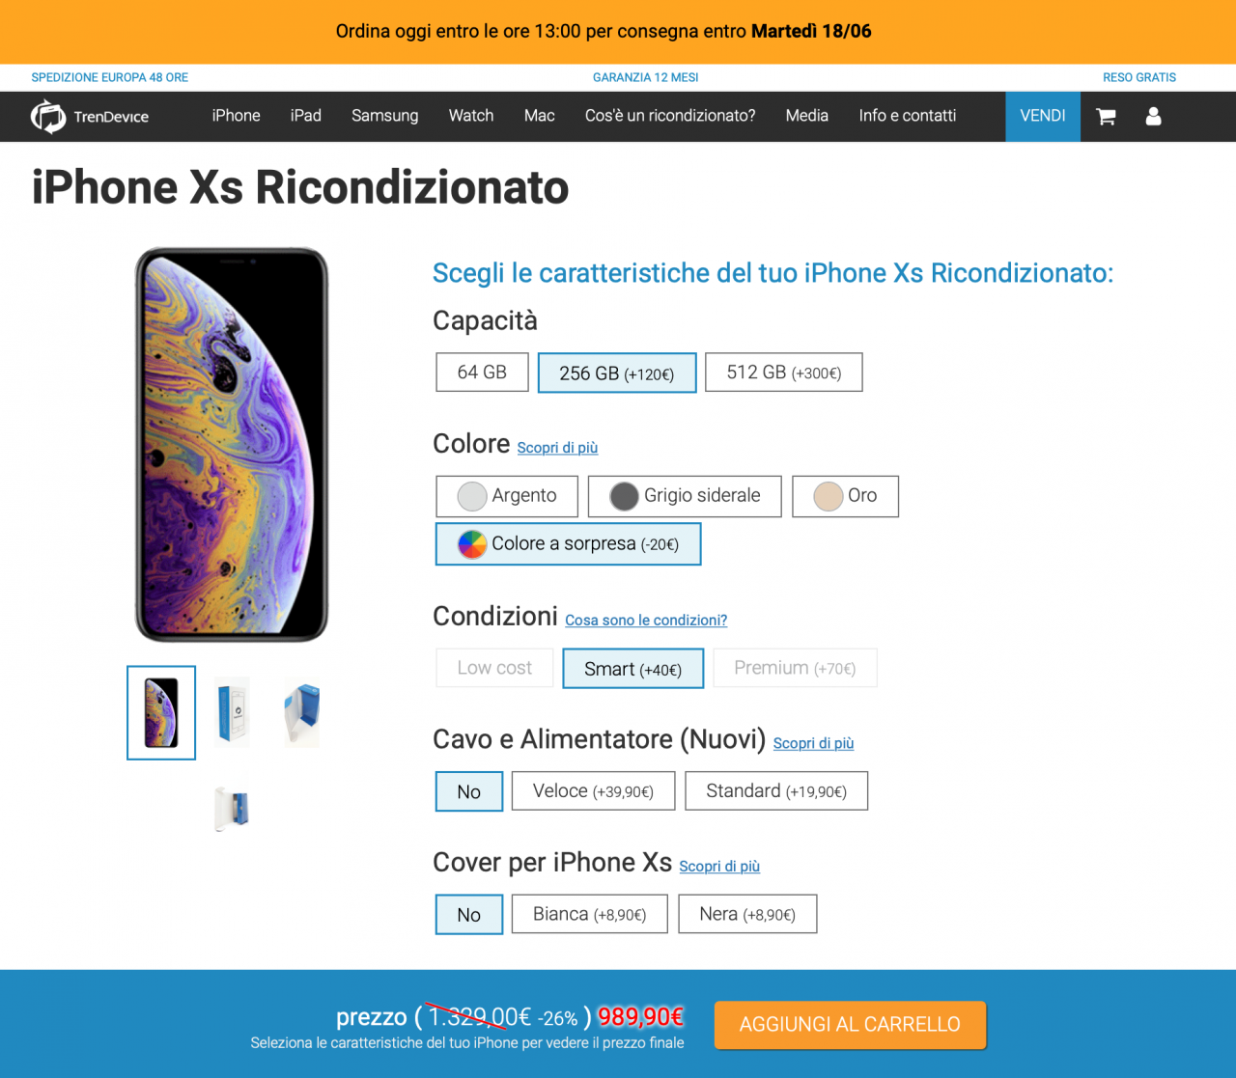Open the iPad menu item
1236x1078 pixels.
click(306, 116)
